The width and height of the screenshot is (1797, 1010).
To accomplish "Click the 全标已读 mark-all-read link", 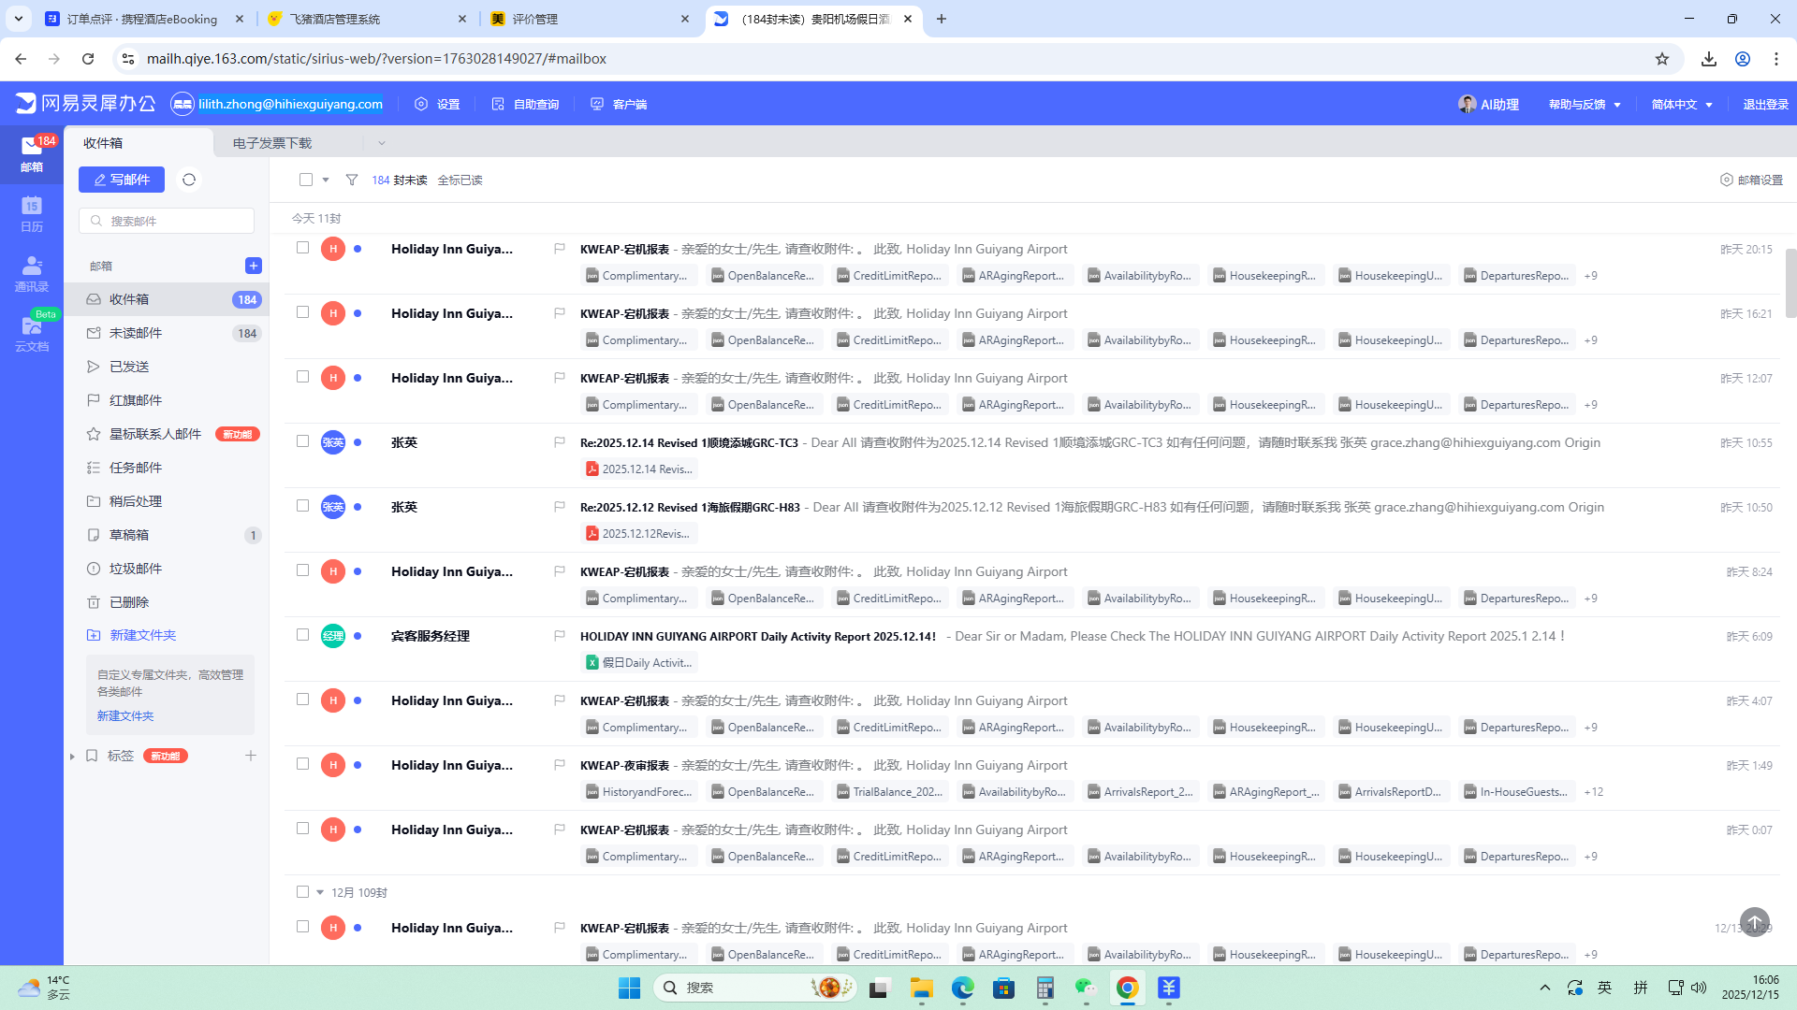I will (460, 180).
